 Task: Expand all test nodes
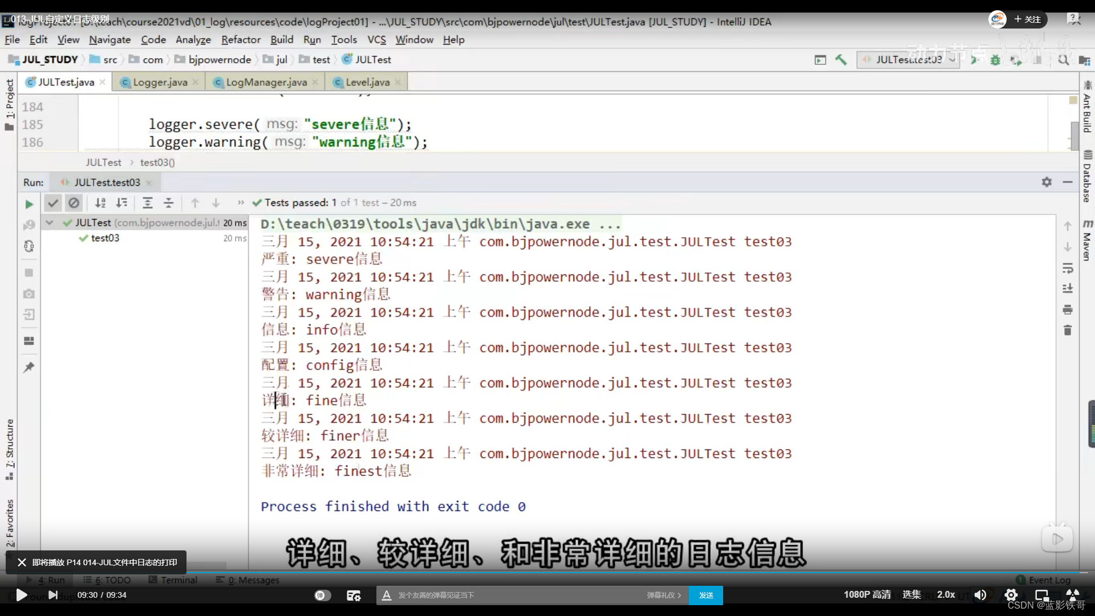[x=148, y=203]
